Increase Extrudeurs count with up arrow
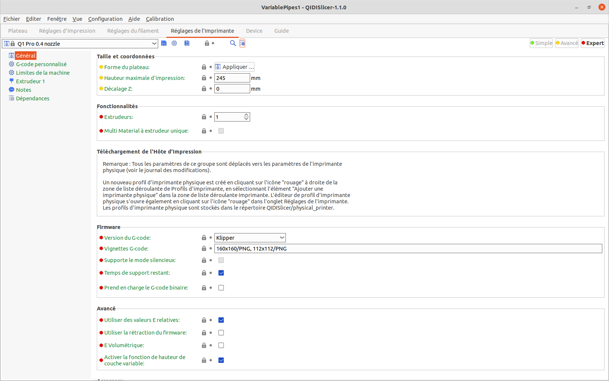 246,115
